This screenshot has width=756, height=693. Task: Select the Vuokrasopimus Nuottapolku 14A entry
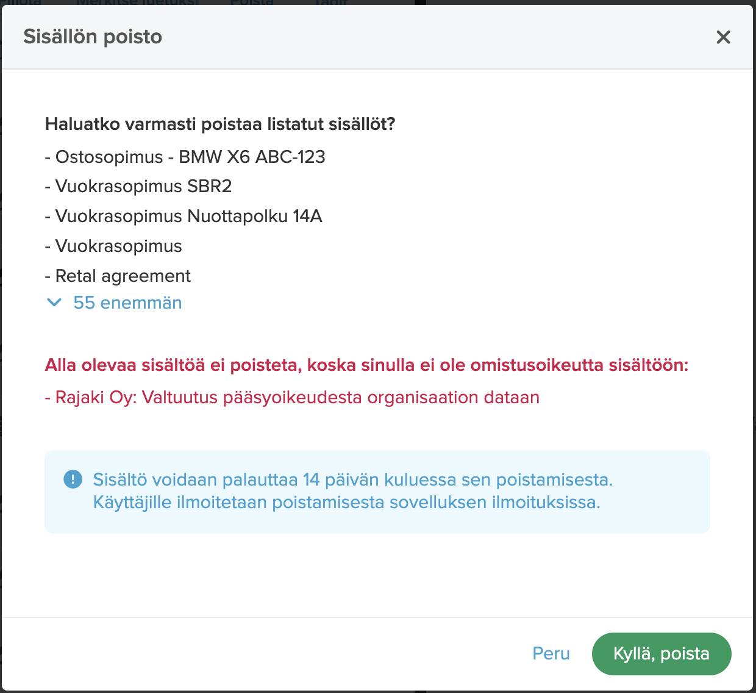coord(184,216)
